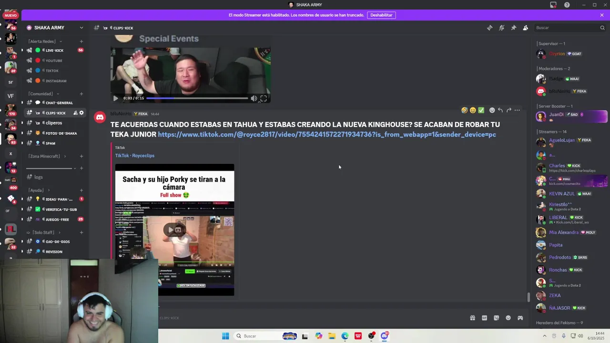
Task: React with the grinning squint emoji on the message
Action: coord(473,110)
